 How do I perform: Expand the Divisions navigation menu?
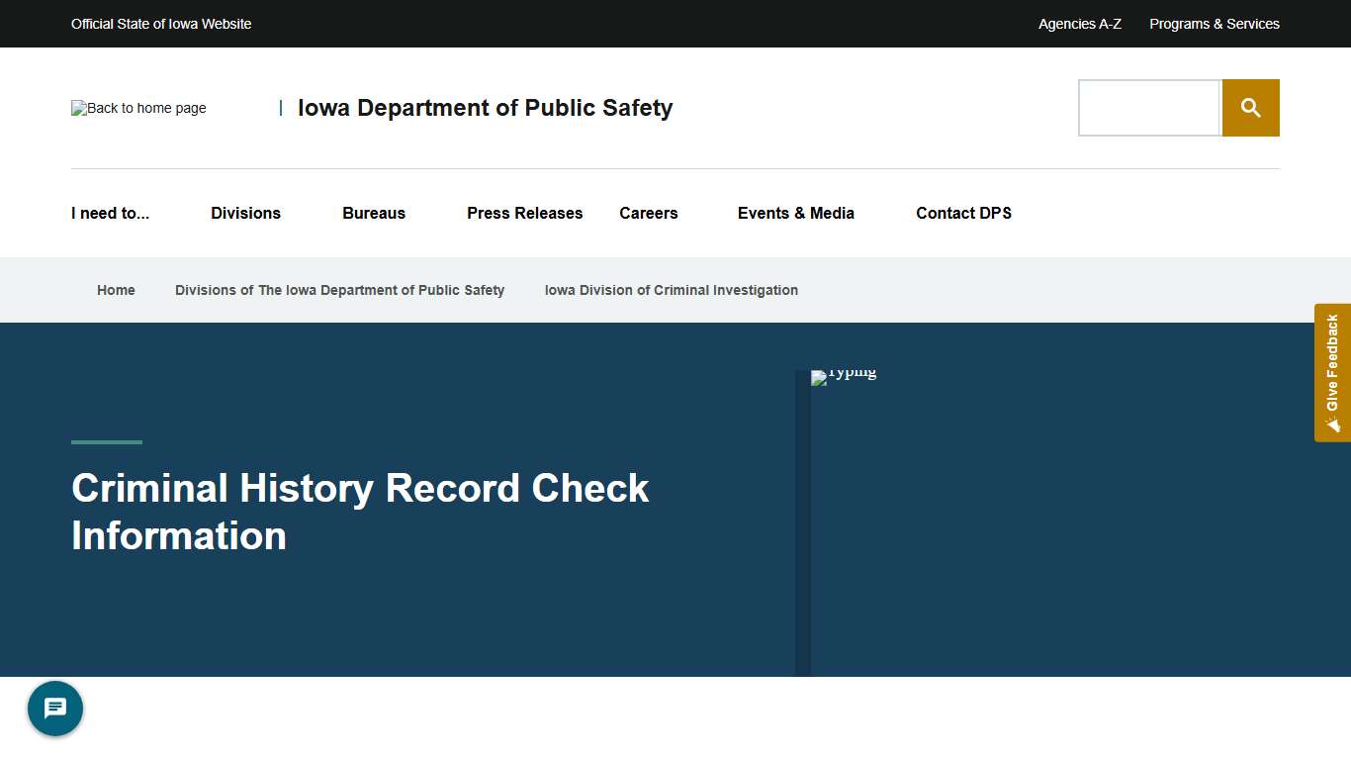pos(245,213)
